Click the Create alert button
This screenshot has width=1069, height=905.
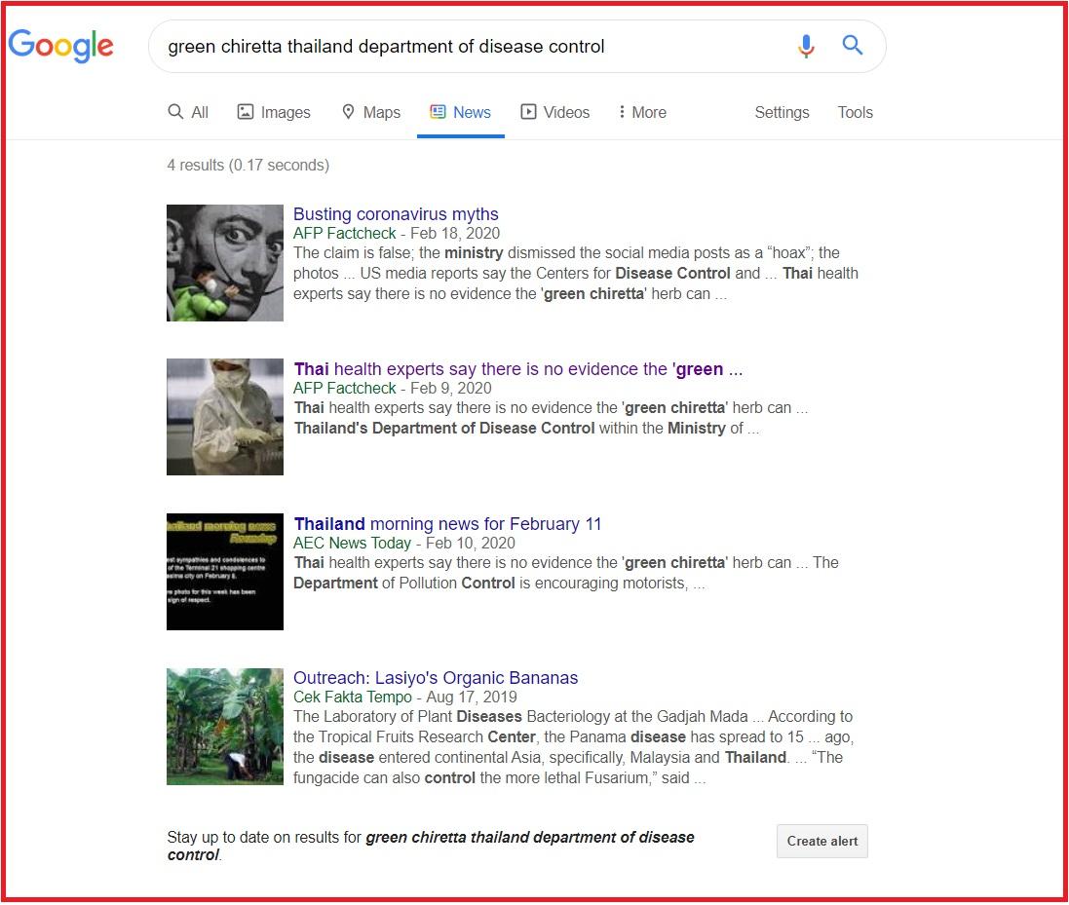pyautogui.click(x=822, y=841)
